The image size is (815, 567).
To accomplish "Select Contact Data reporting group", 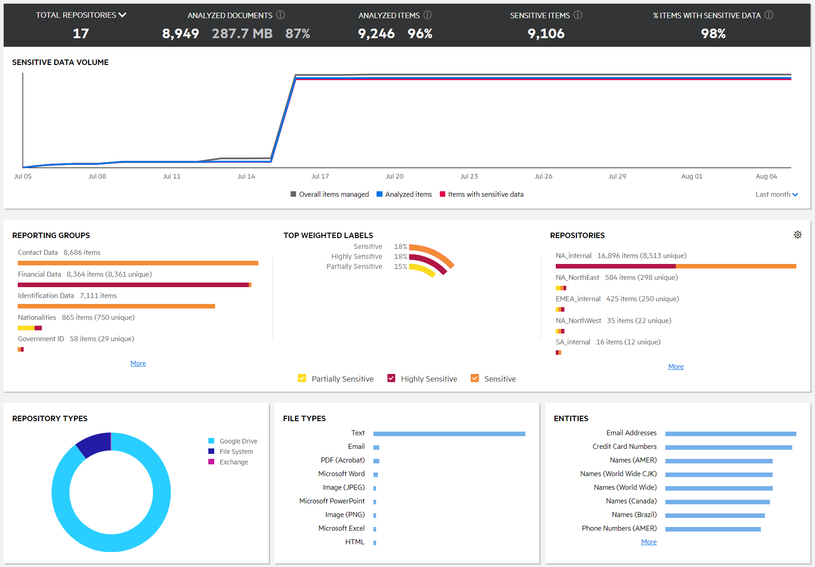I will 38,253.
